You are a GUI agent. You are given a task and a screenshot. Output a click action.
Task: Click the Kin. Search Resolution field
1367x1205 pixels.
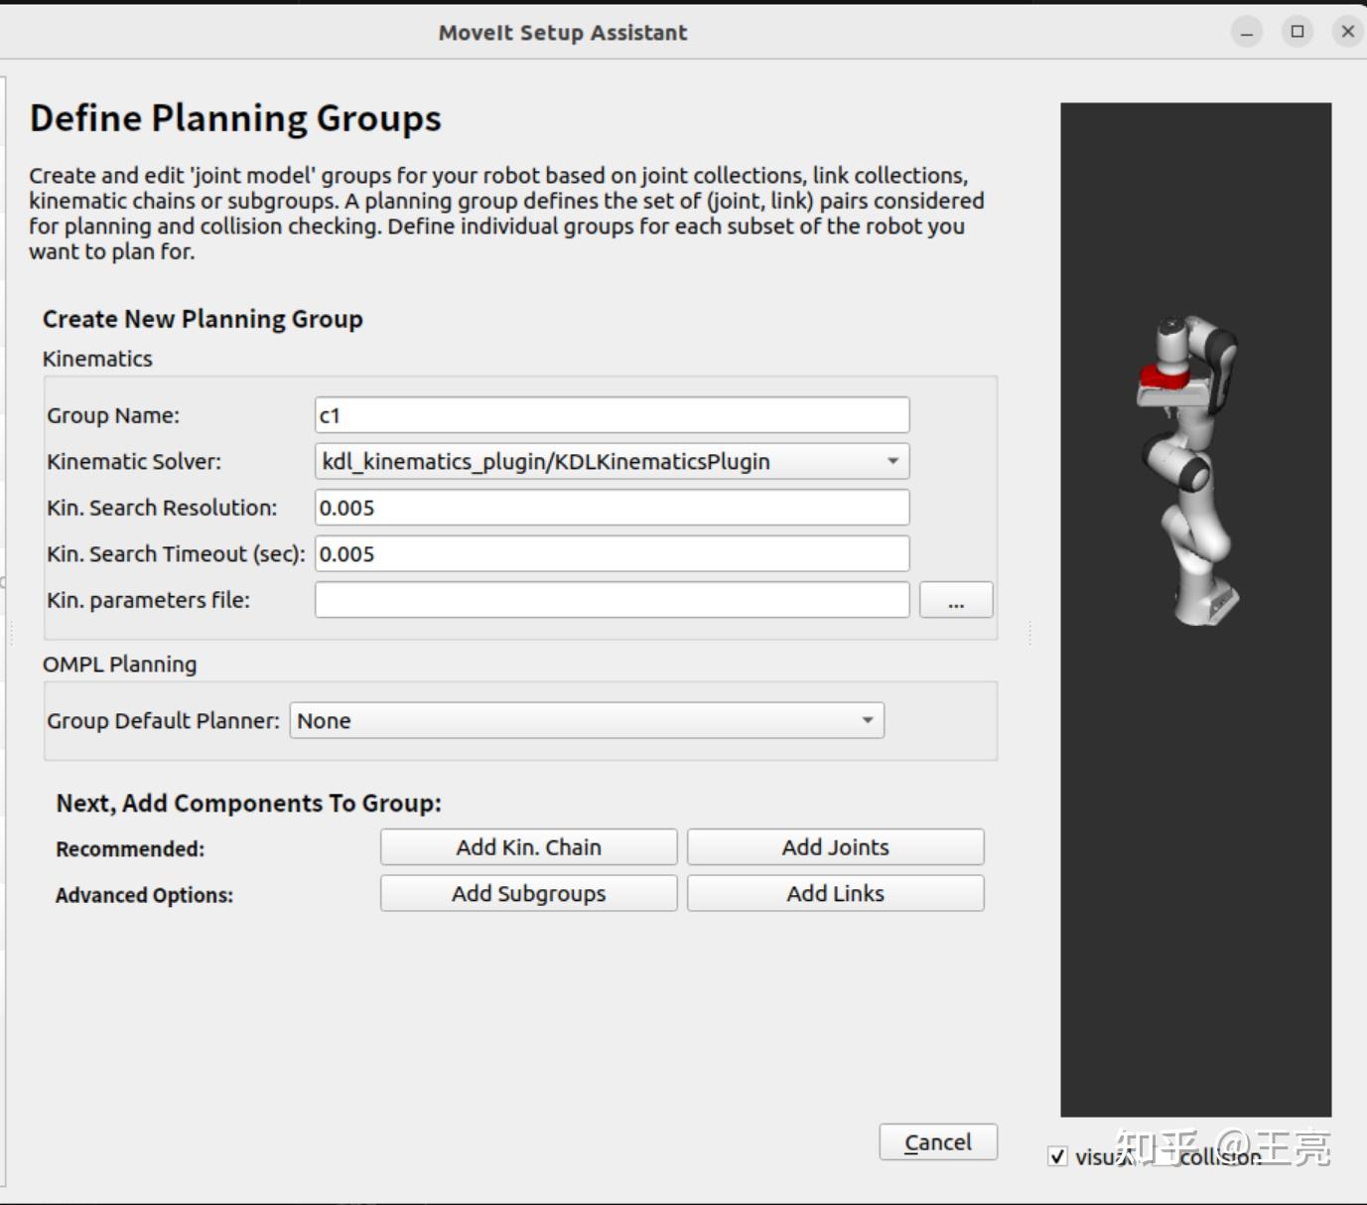tap(612, 508)
